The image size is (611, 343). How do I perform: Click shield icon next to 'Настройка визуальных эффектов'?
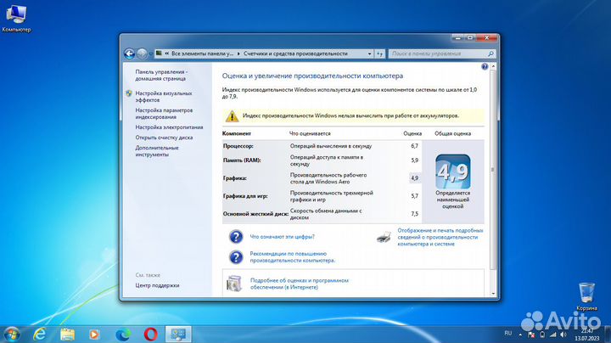coord(129,93)
